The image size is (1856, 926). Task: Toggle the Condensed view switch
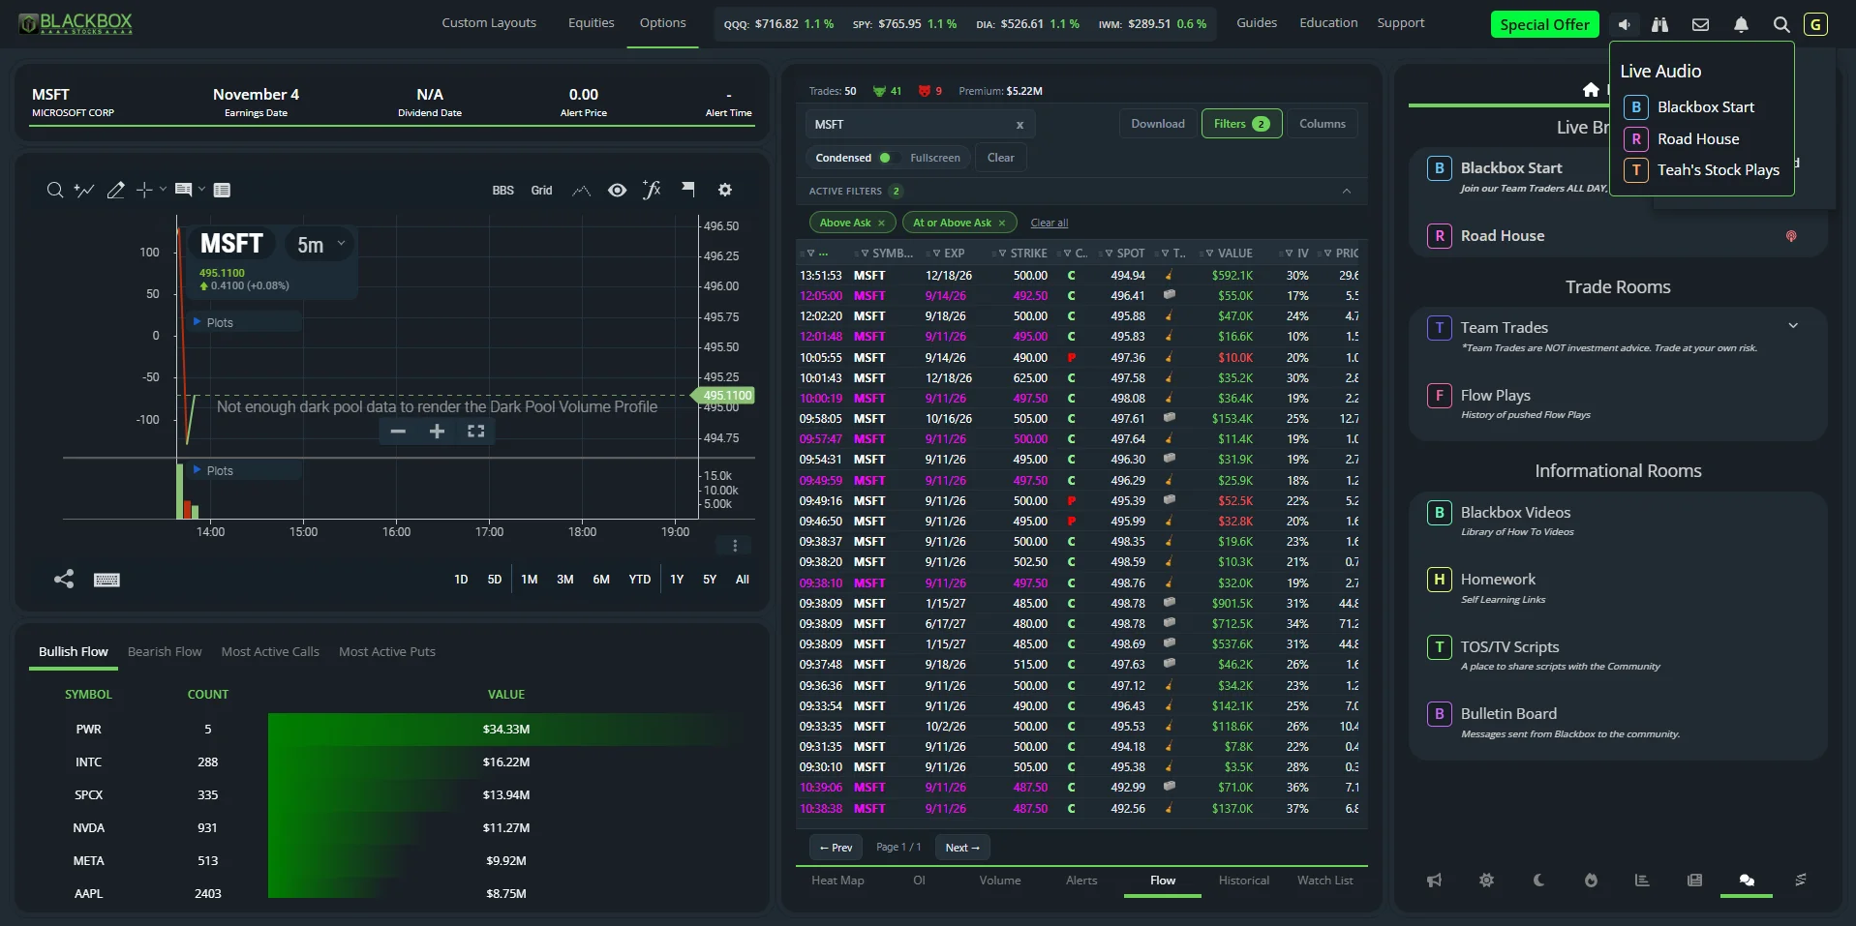coord(885,158)
